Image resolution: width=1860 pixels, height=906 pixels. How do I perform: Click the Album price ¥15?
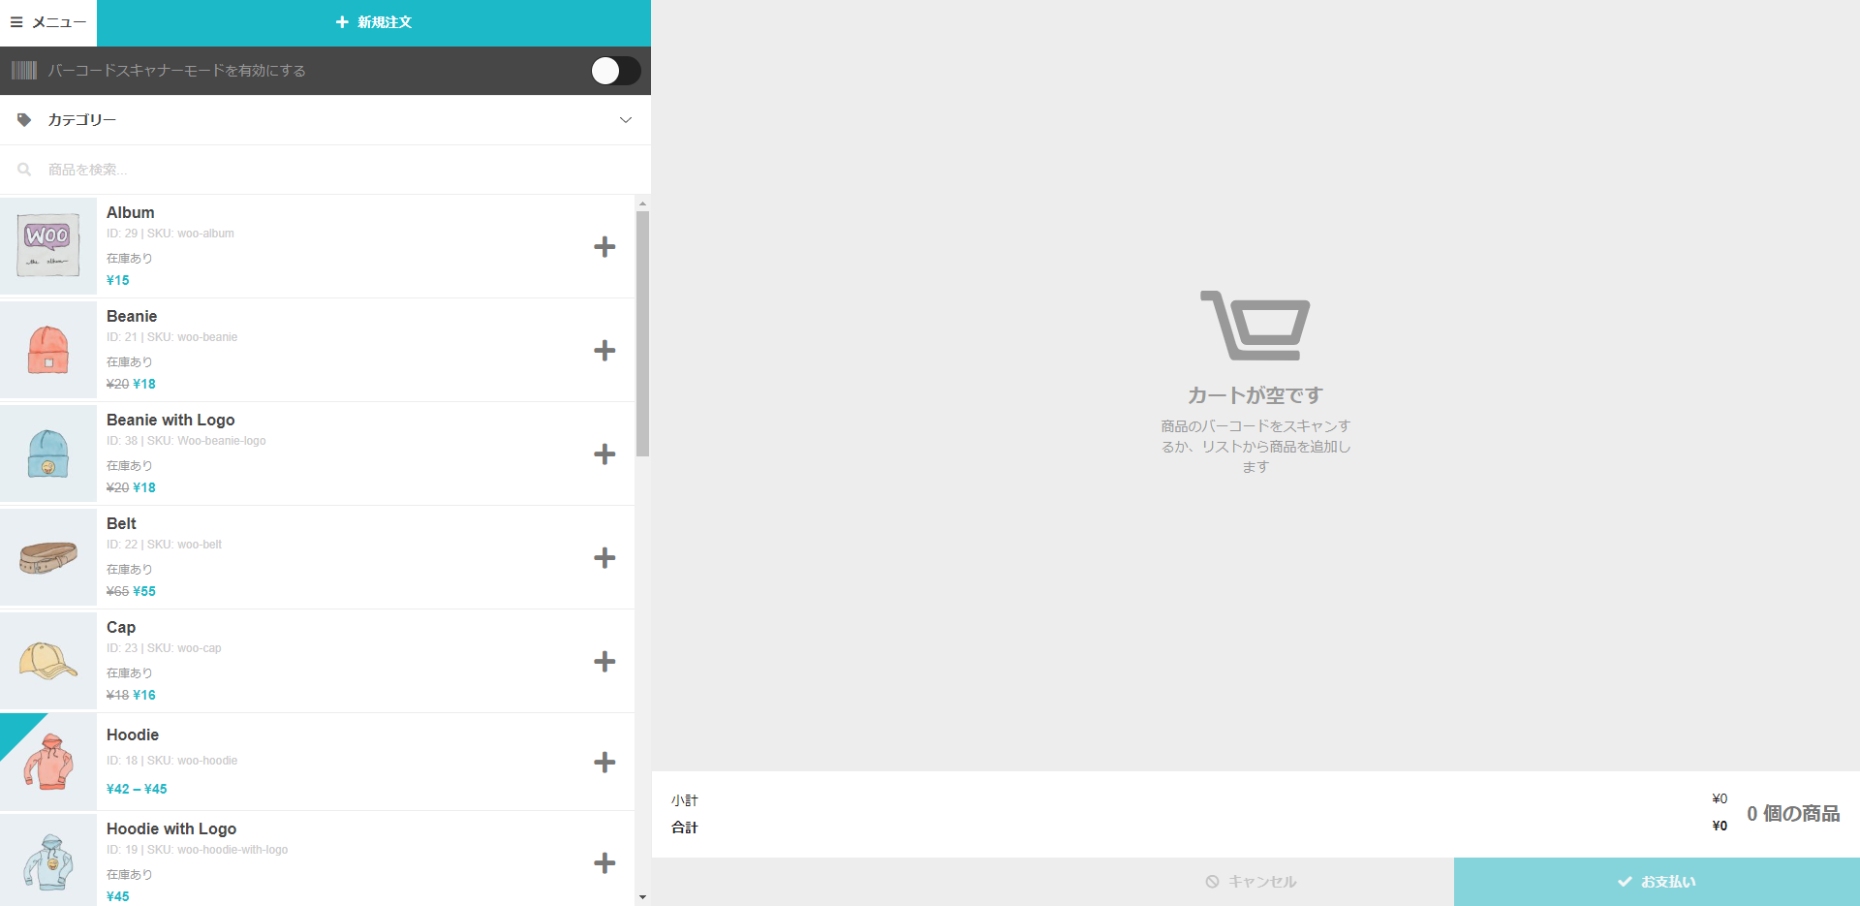coord(118,280)
